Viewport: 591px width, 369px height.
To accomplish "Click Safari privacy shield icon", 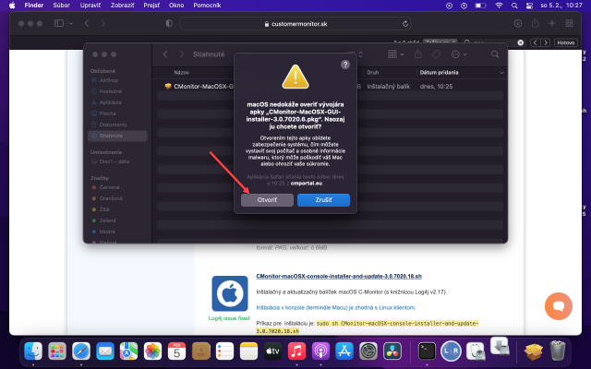I will (169, 23).
